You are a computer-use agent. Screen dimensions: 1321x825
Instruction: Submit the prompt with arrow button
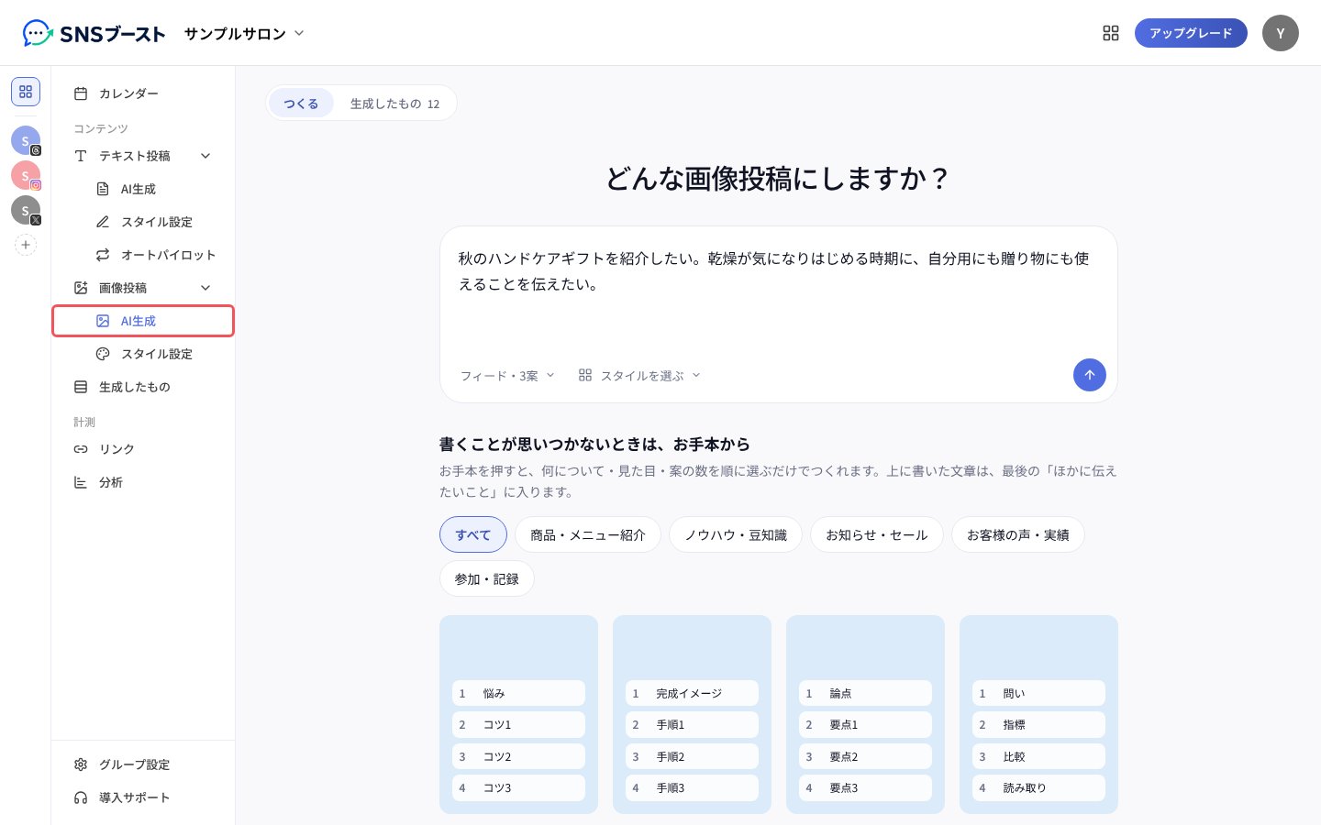pos(1090,375)
